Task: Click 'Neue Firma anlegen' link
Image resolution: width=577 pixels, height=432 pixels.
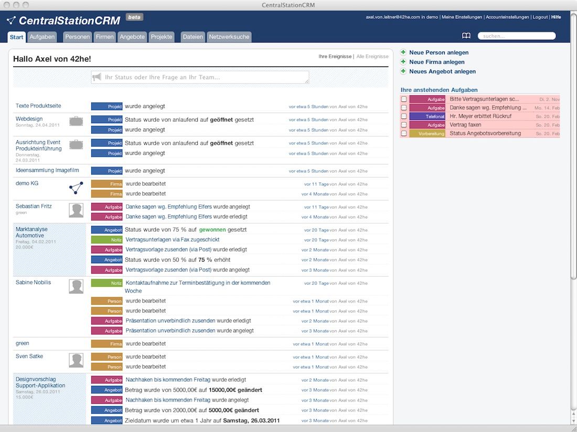Action: (x=436, y=62)
